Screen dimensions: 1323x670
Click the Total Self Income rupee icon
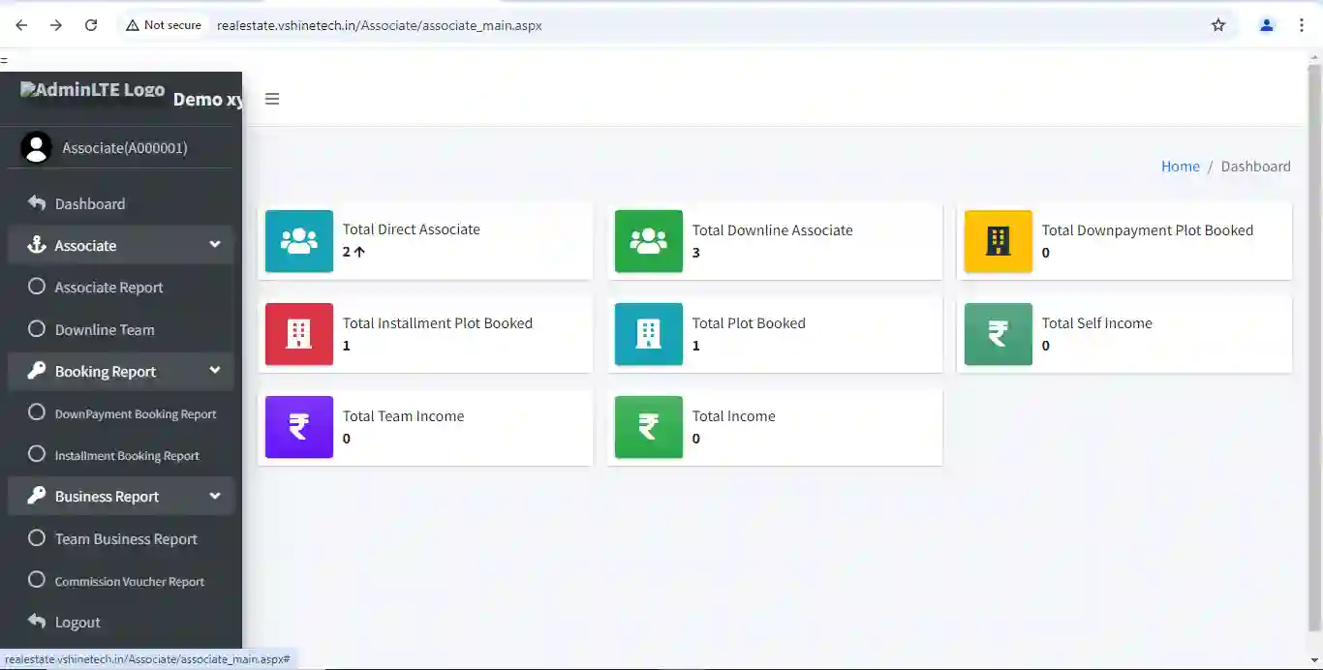click(999, 334)
